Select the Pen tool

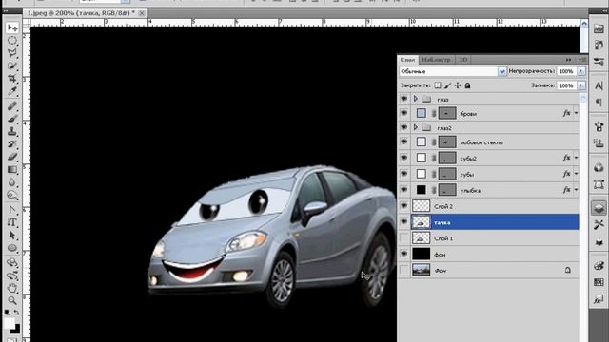[12, 210]
